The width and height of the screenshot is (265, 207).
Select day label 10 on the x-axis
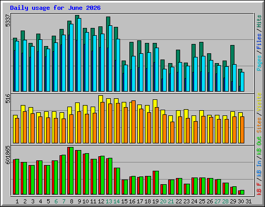pos(85,201)
